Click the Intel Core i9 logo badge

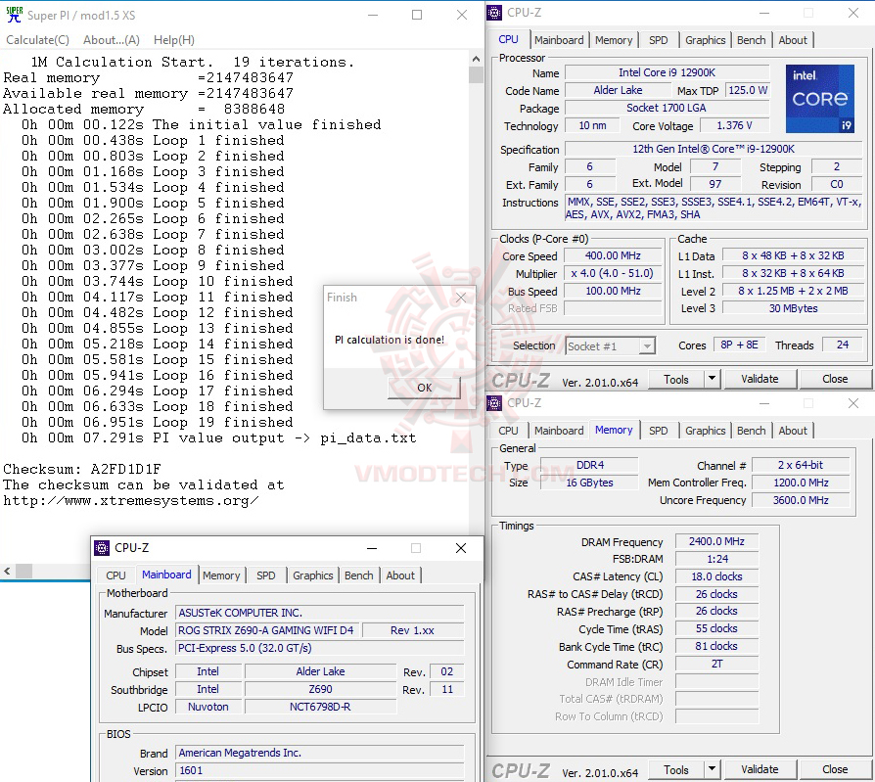pyautogui.click(x=820, y=98)
